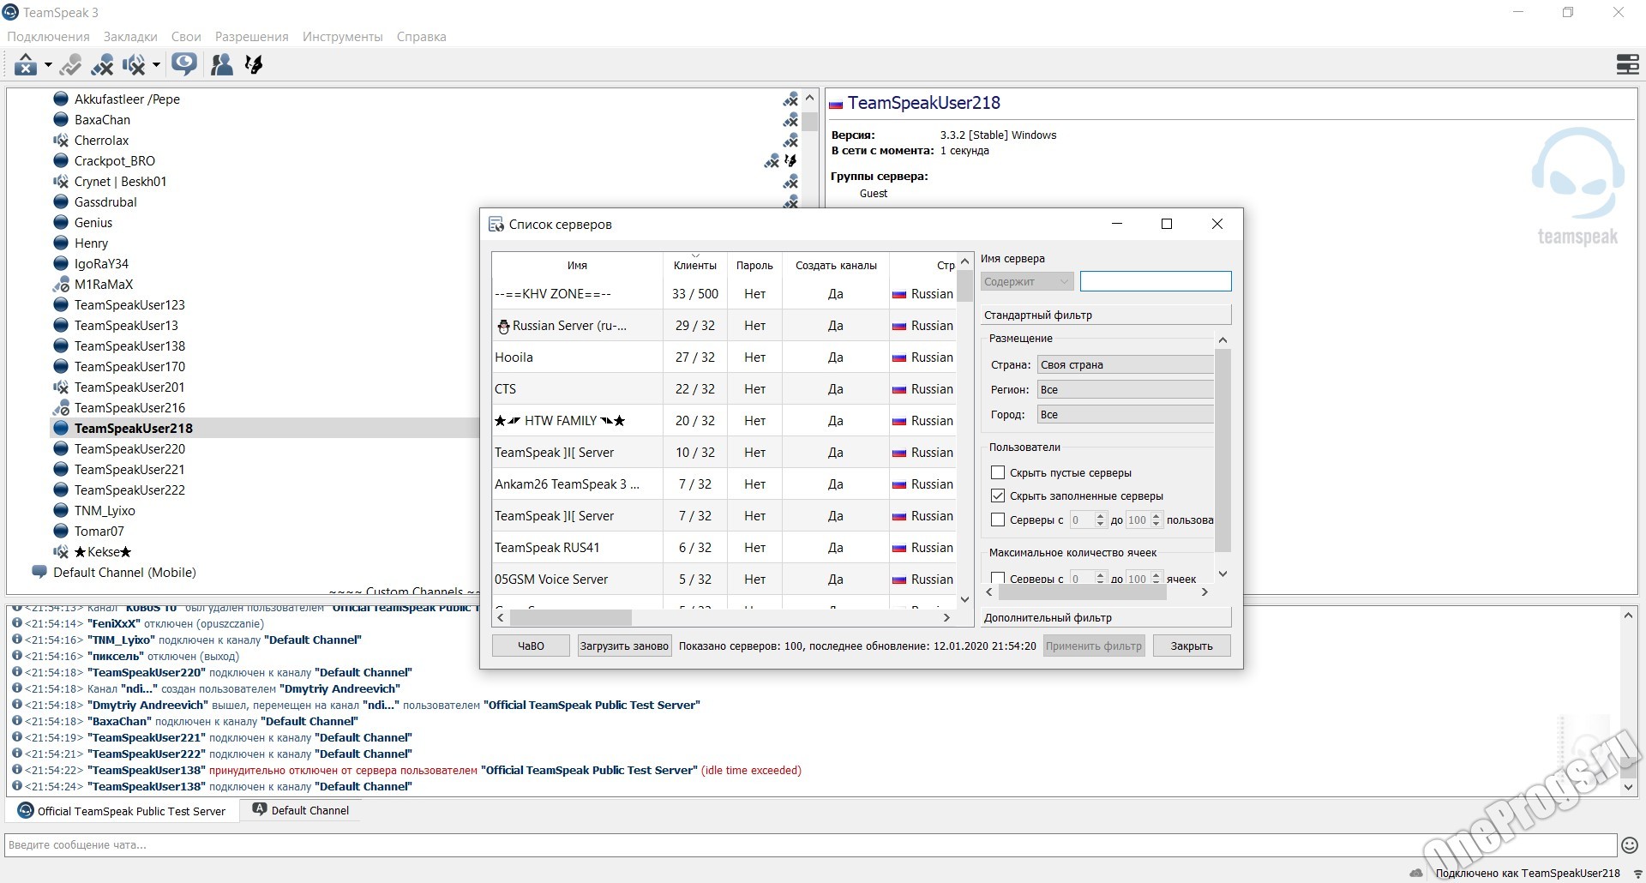The height and width of the screenshot is (883, 1646).
Task: Click the Загрузить заново button
Action: point(624,646)
